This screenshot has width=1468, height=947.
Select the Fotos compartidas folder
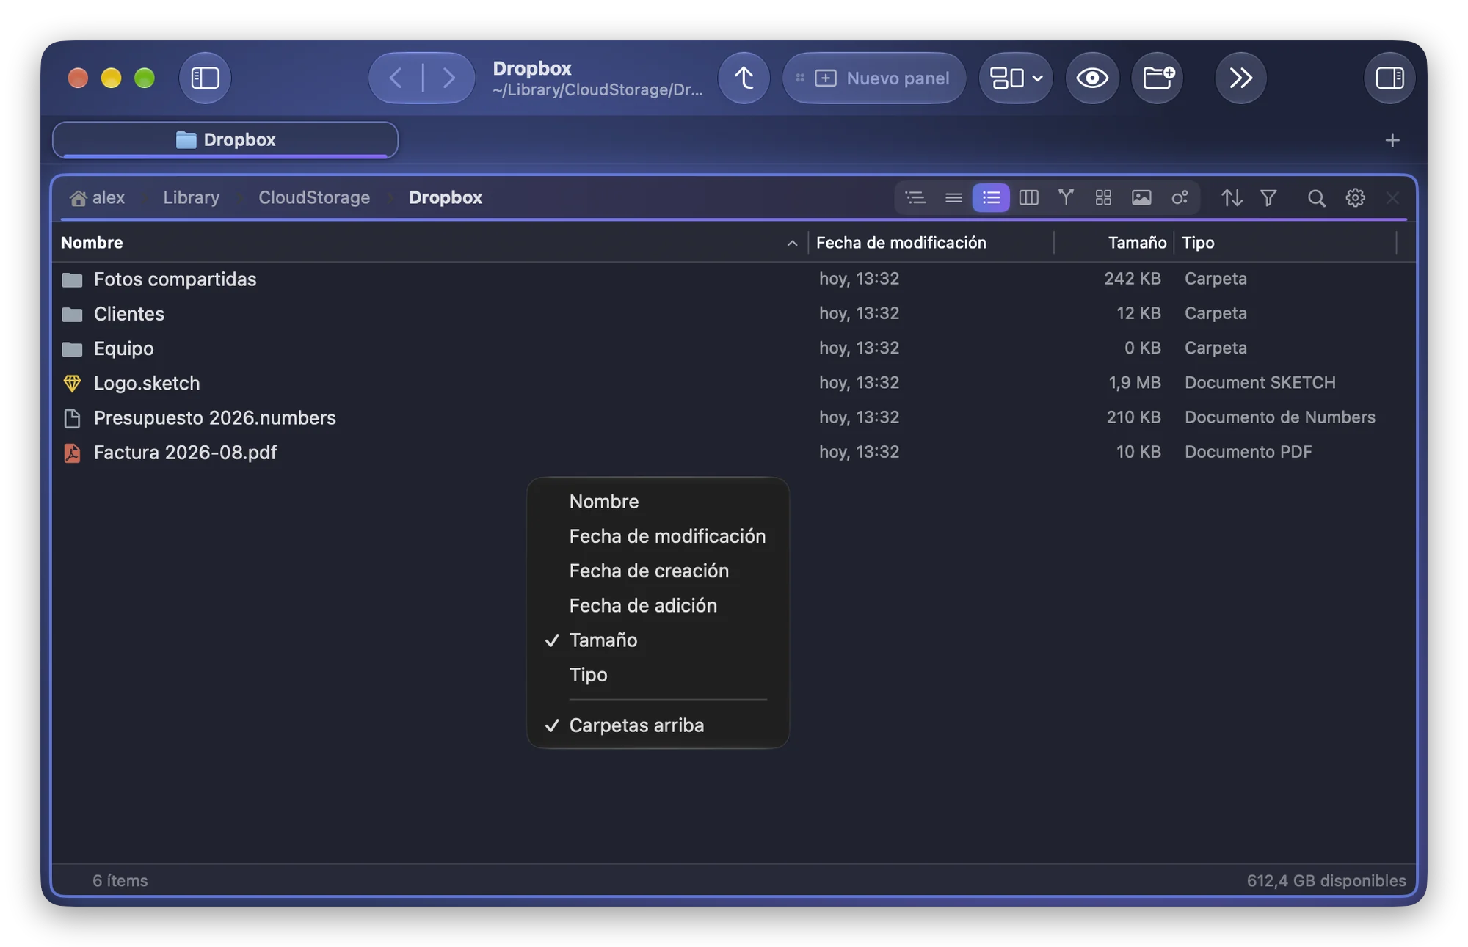pyautogui.click(x=734, y=279)
